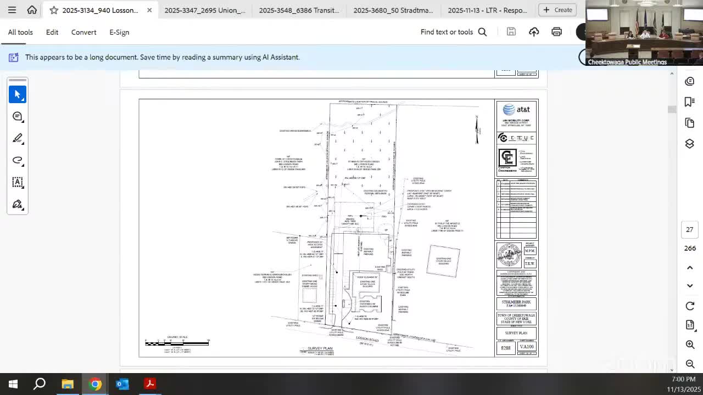Choose the Select arrow tool
This screenshot has width=703, height=395.
pos(18,94)
